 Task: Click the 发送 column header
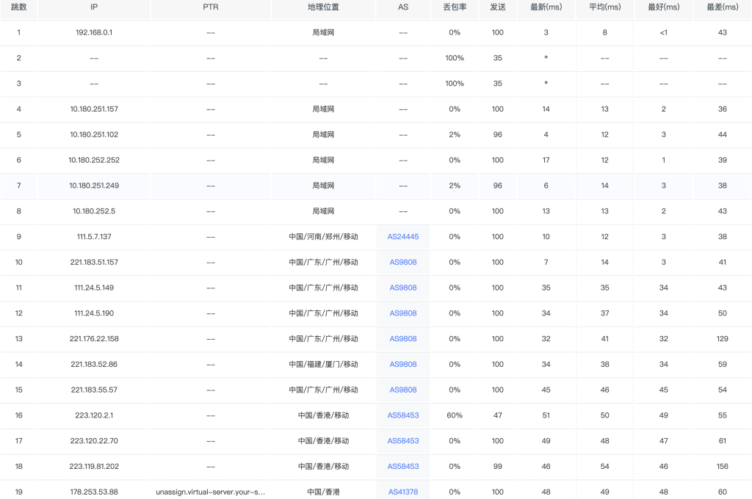[x=497, y=9]
